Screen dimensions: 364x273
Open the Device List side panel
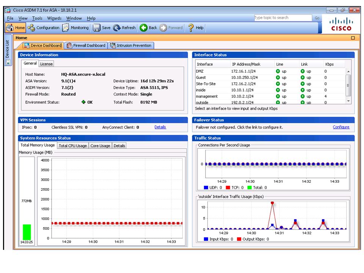pyautogui.click(x=8, y=49)
